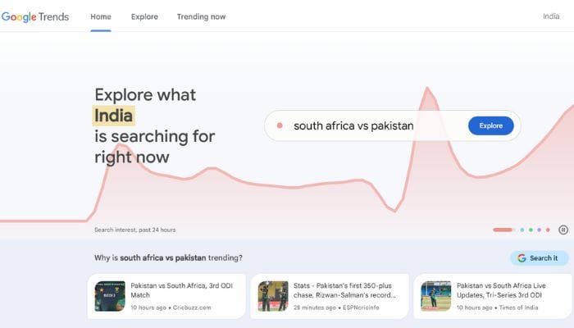The height and width of the screenshot is (328, 574).
Task: Click the active red progress indicator bar
Action: [x=503, y=230]
